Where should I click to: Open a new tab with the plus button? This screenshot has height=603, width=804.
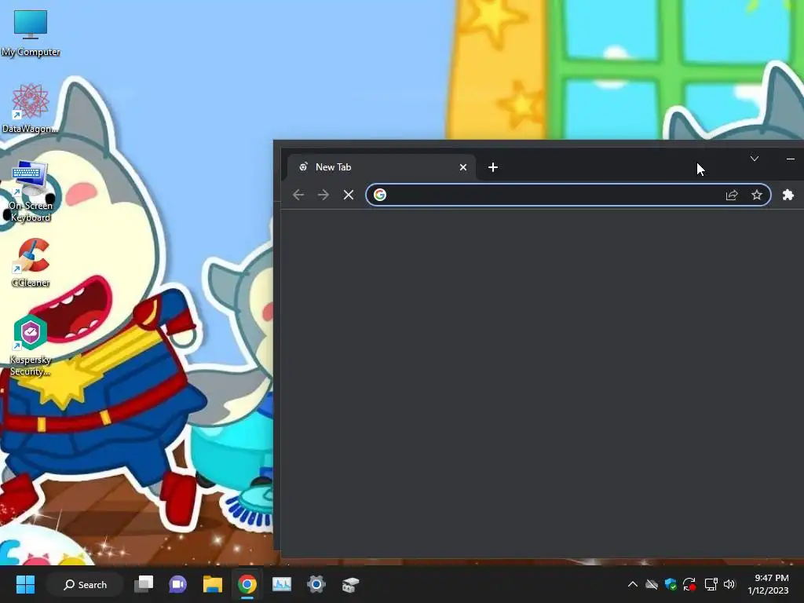tap(493, 167)
